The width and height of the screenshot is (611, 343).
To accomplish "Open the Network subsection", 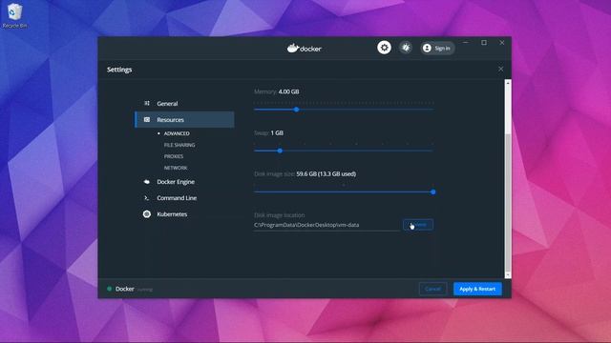I will 176,168.
